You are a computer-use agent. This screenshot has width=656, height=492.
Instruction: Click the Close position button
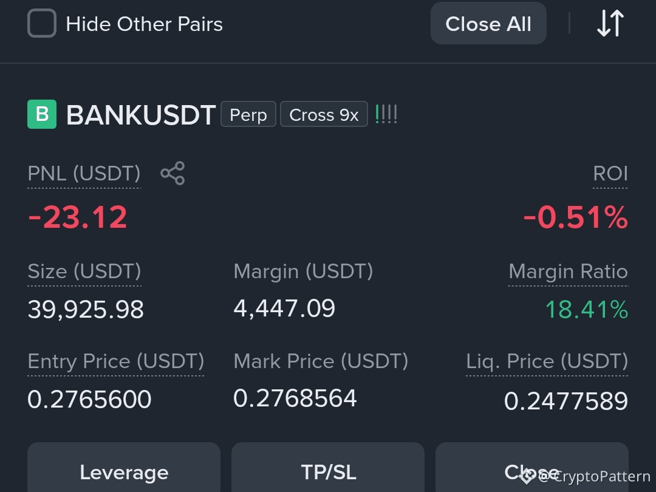click(x=532, y=467)
